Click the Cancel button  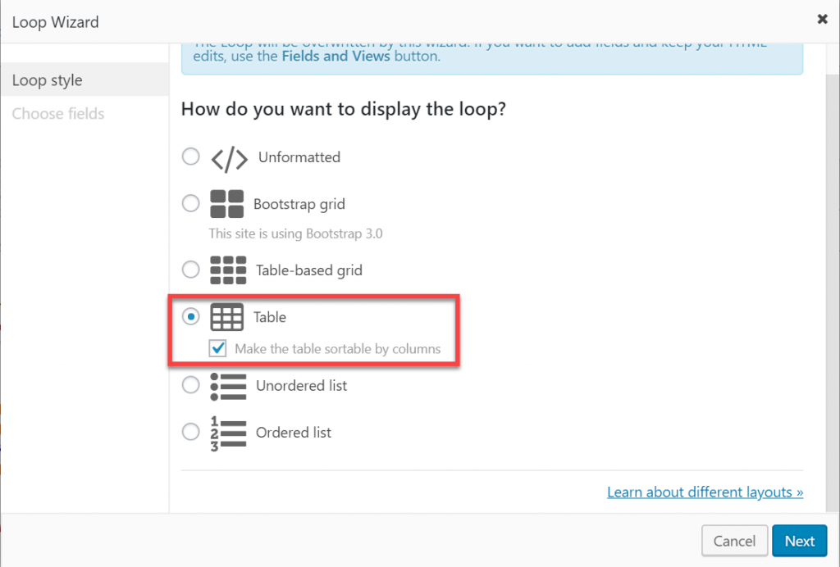[734, 541]
